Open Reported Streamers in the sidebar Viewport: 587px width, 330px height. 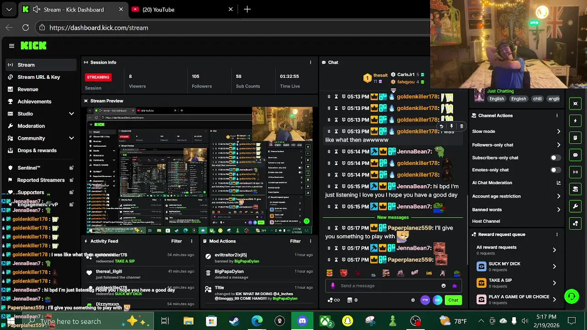(x=41, y=180)
